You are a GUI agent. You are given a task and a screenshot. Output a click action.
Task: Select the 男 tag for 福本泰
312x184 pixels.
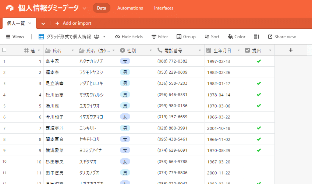[x=125, y=72]
